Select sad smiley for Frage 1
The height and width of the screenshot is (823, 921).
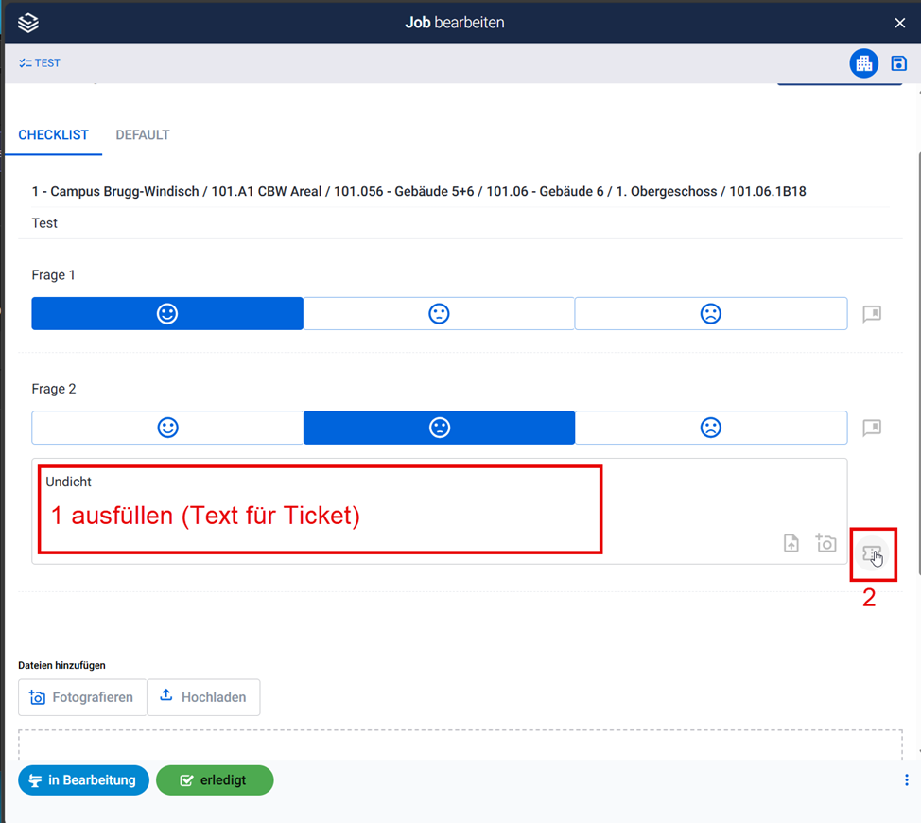click(710, 314)
